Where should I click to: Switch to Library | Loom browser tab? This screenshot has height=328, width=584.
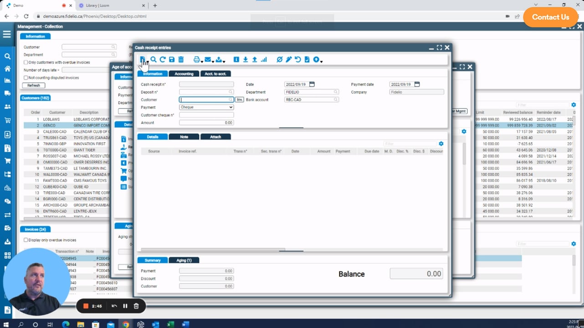pos(112,5)
